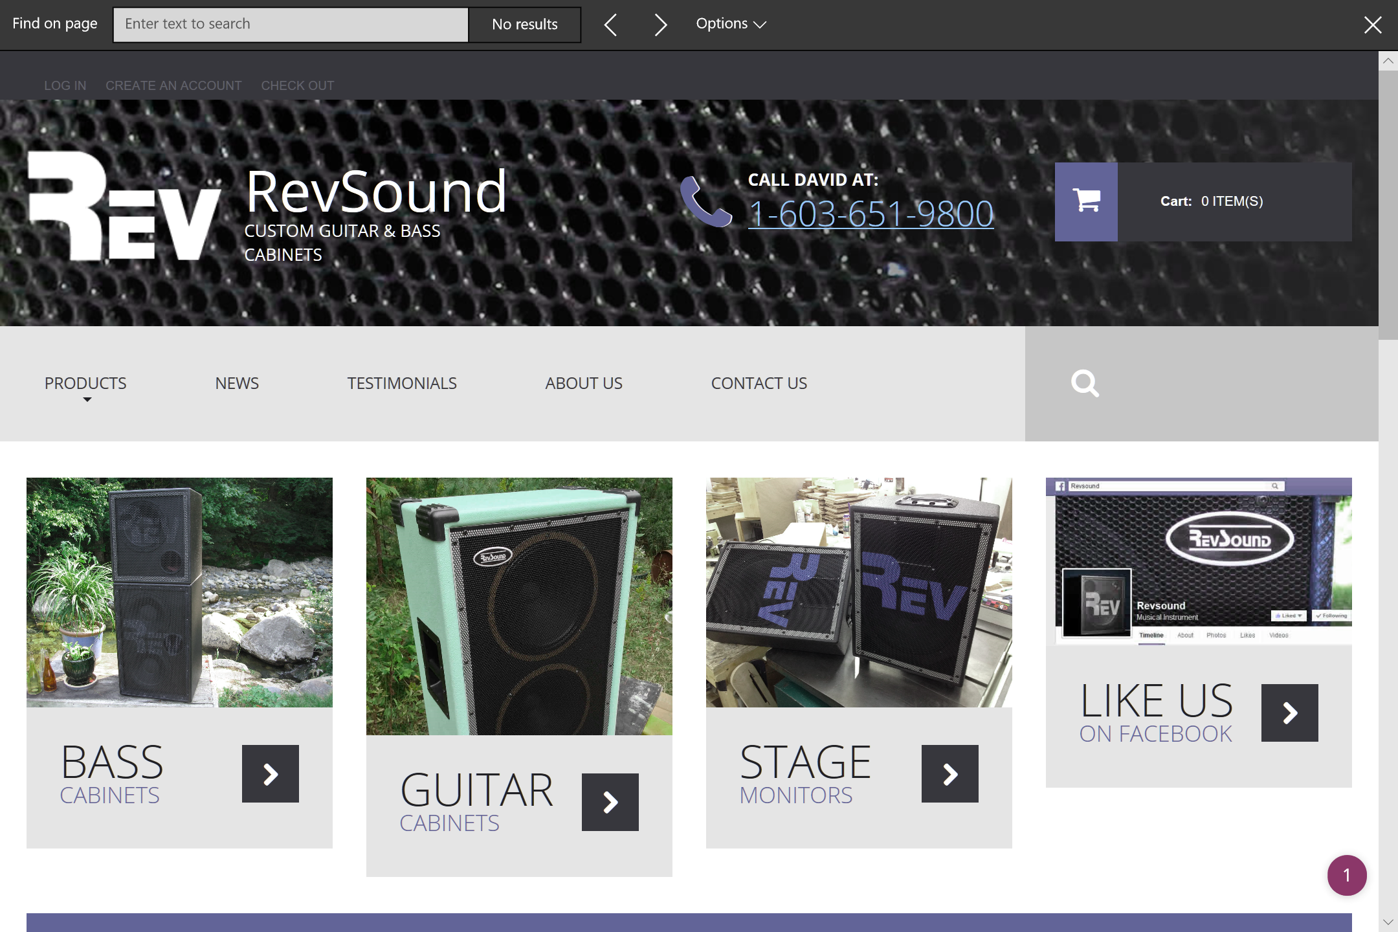This screenshot has height=932, width=1398.
Task: Click the arrow button for Stage Monitors
Action: click(x=950, y=773)
